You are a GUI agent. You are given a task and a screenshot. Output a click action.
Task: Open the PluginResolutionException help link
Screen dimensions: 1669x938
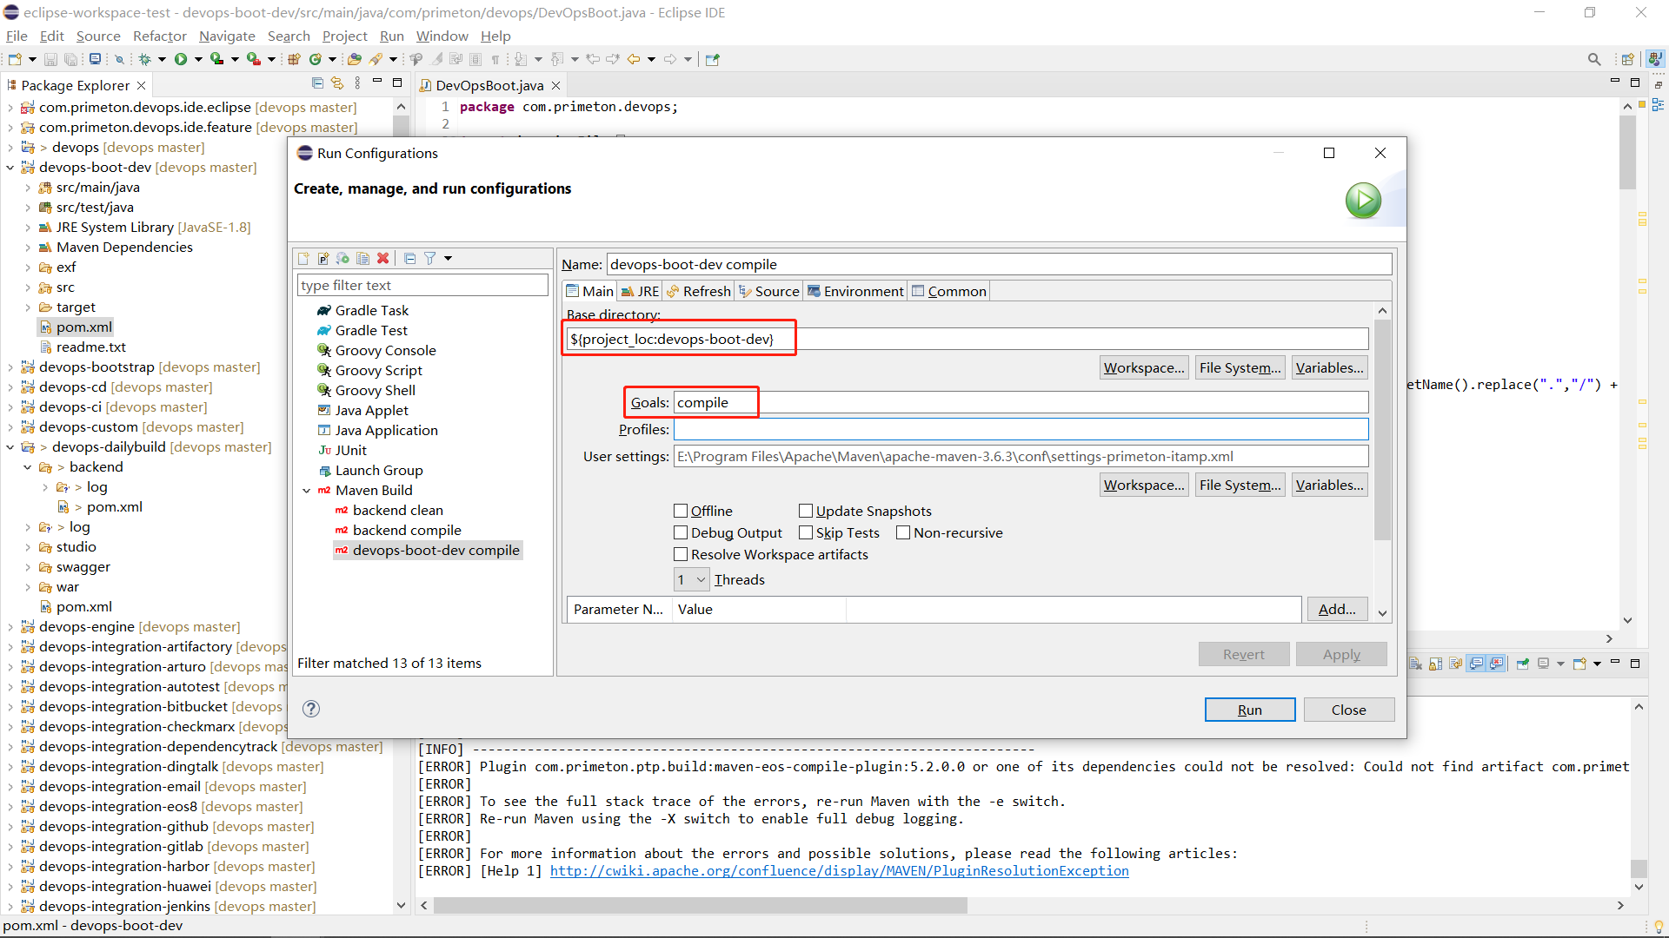(x=839, y=870)
